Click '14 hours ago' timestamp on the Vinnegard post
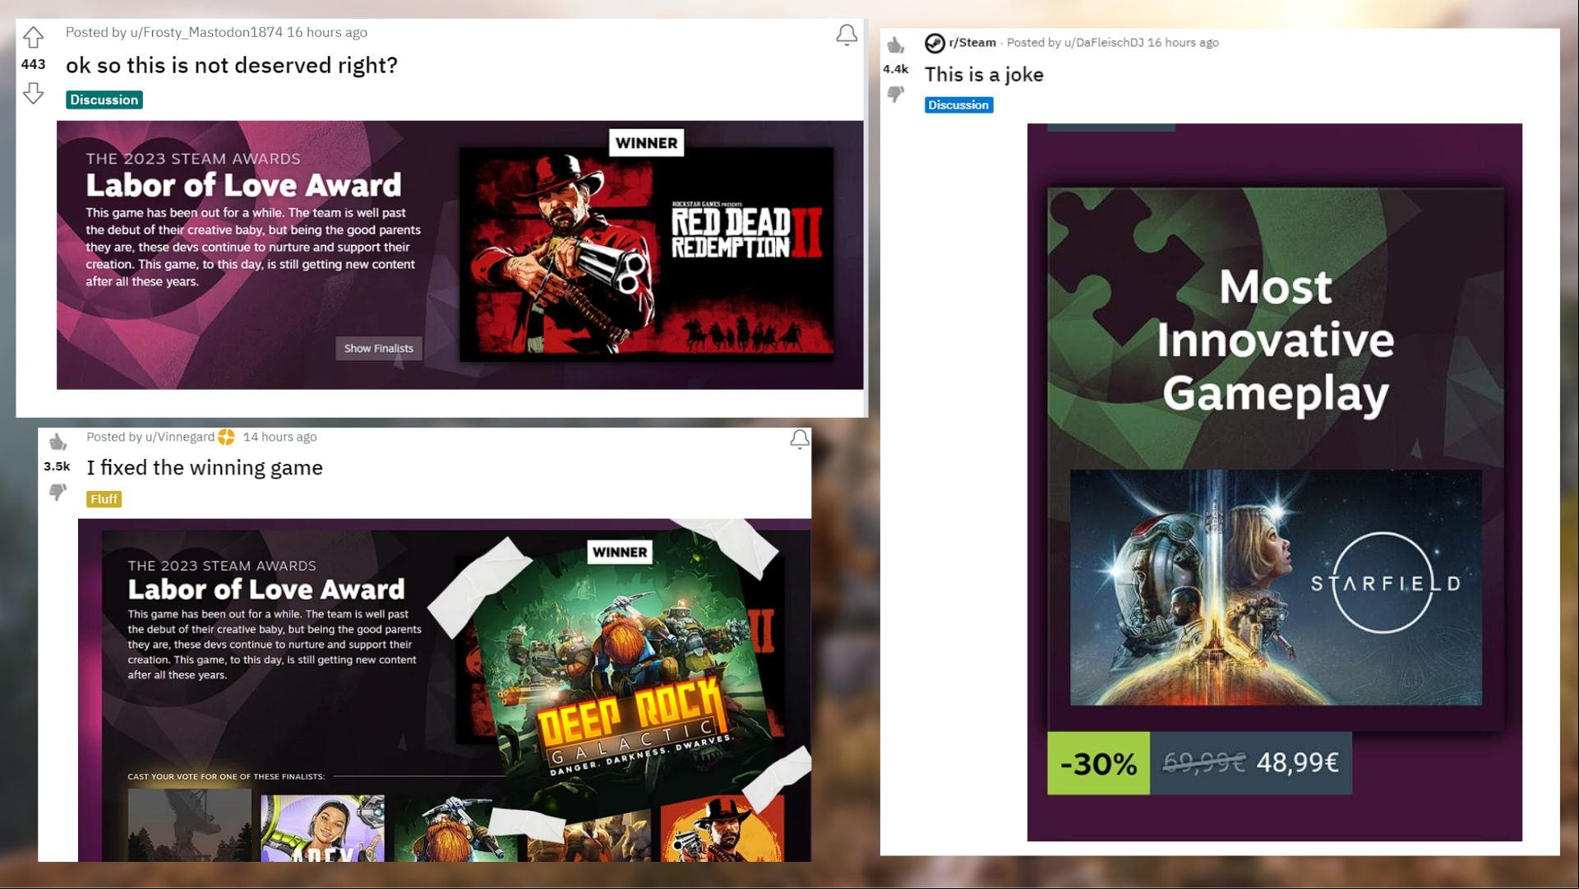Screen dimensions: 1579x889 pyautogui.click(x=279, y=437)
